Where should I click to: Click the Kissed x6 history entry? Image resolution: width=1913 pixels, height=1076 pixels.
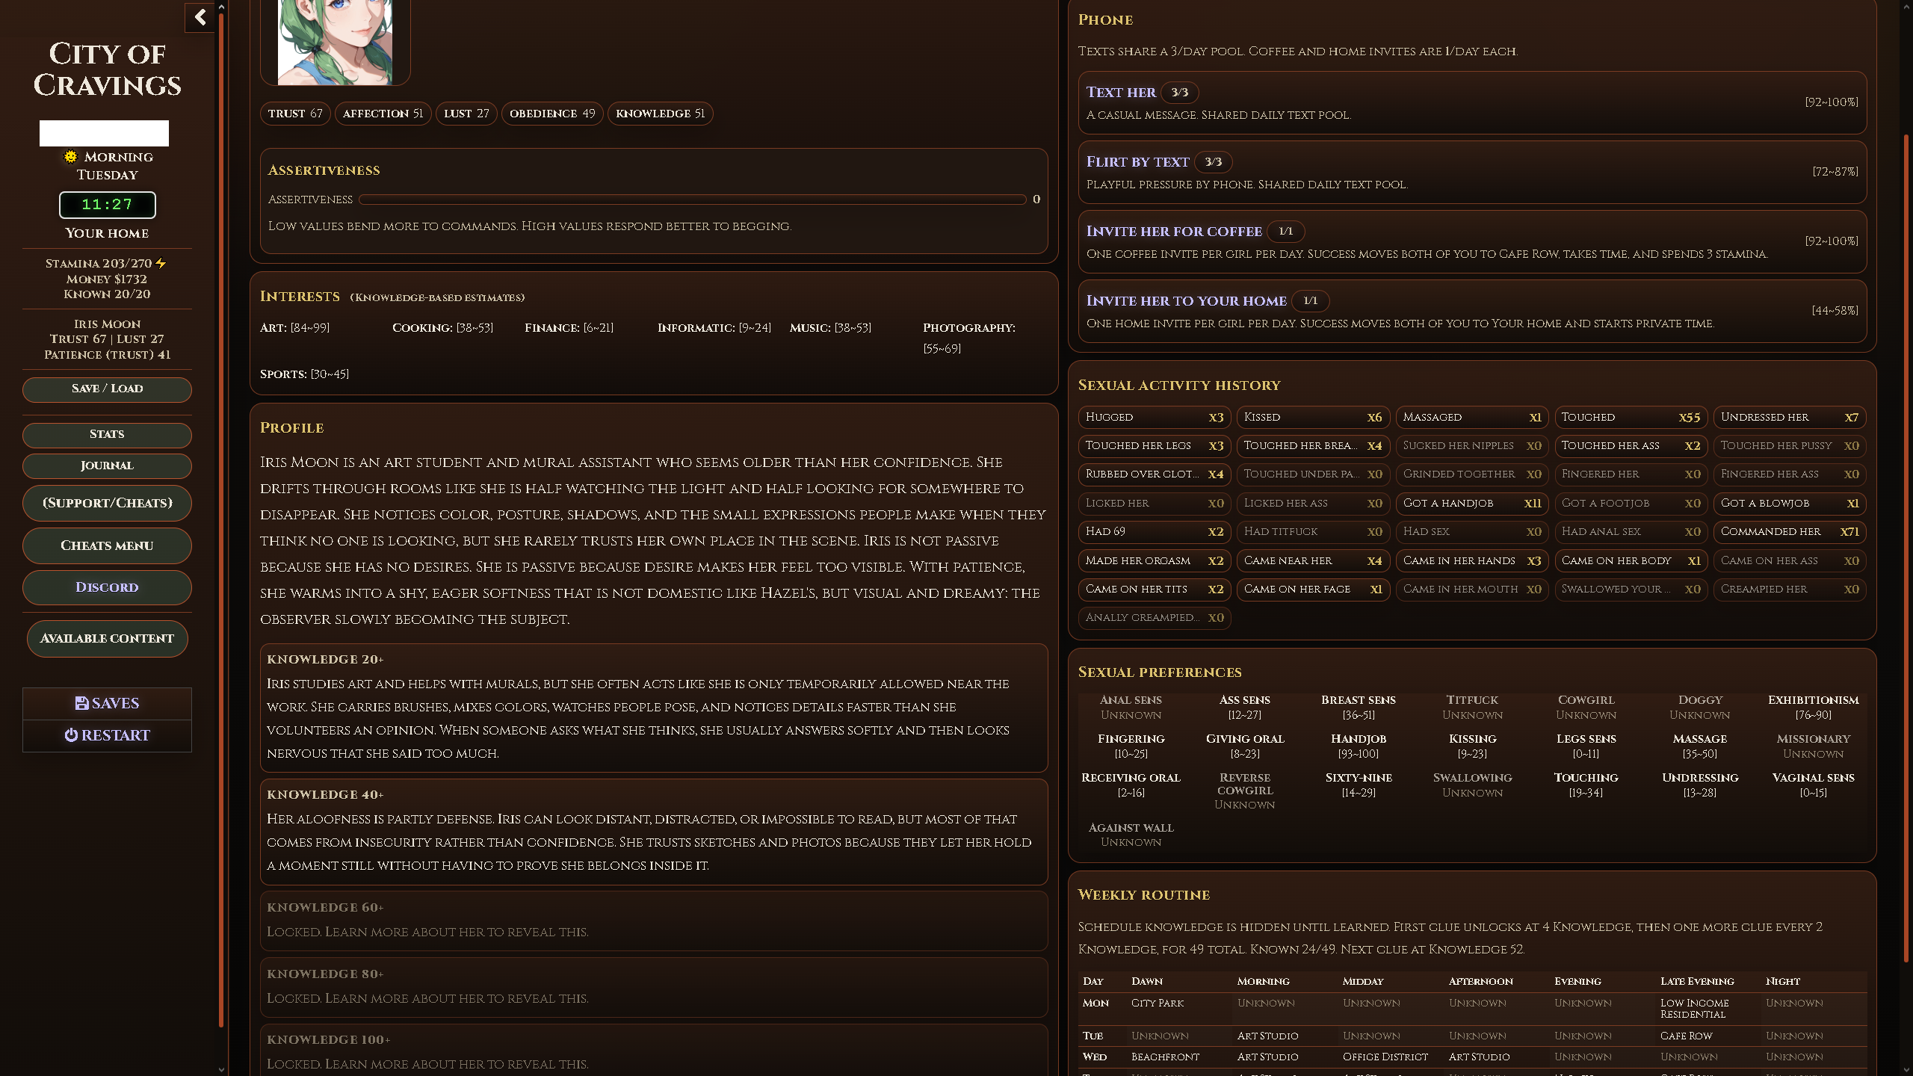(1313, 417)
